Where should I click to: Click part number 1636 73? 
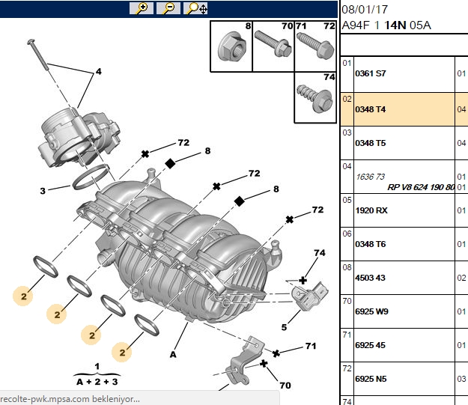point(371,177)
